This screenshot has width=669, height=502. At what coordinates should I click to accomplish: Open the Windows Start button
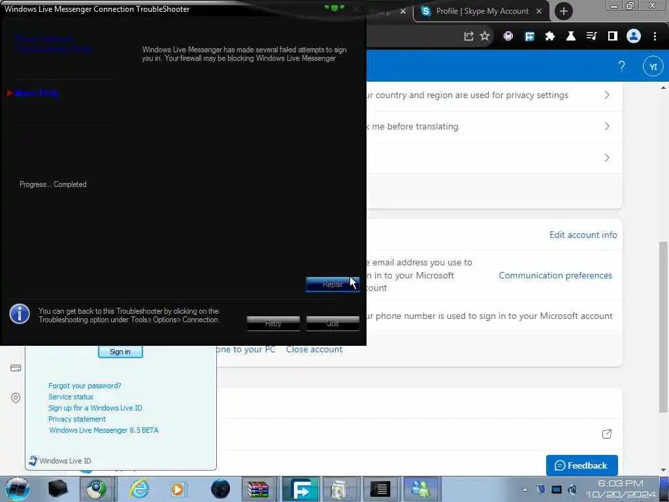point(18,489)
